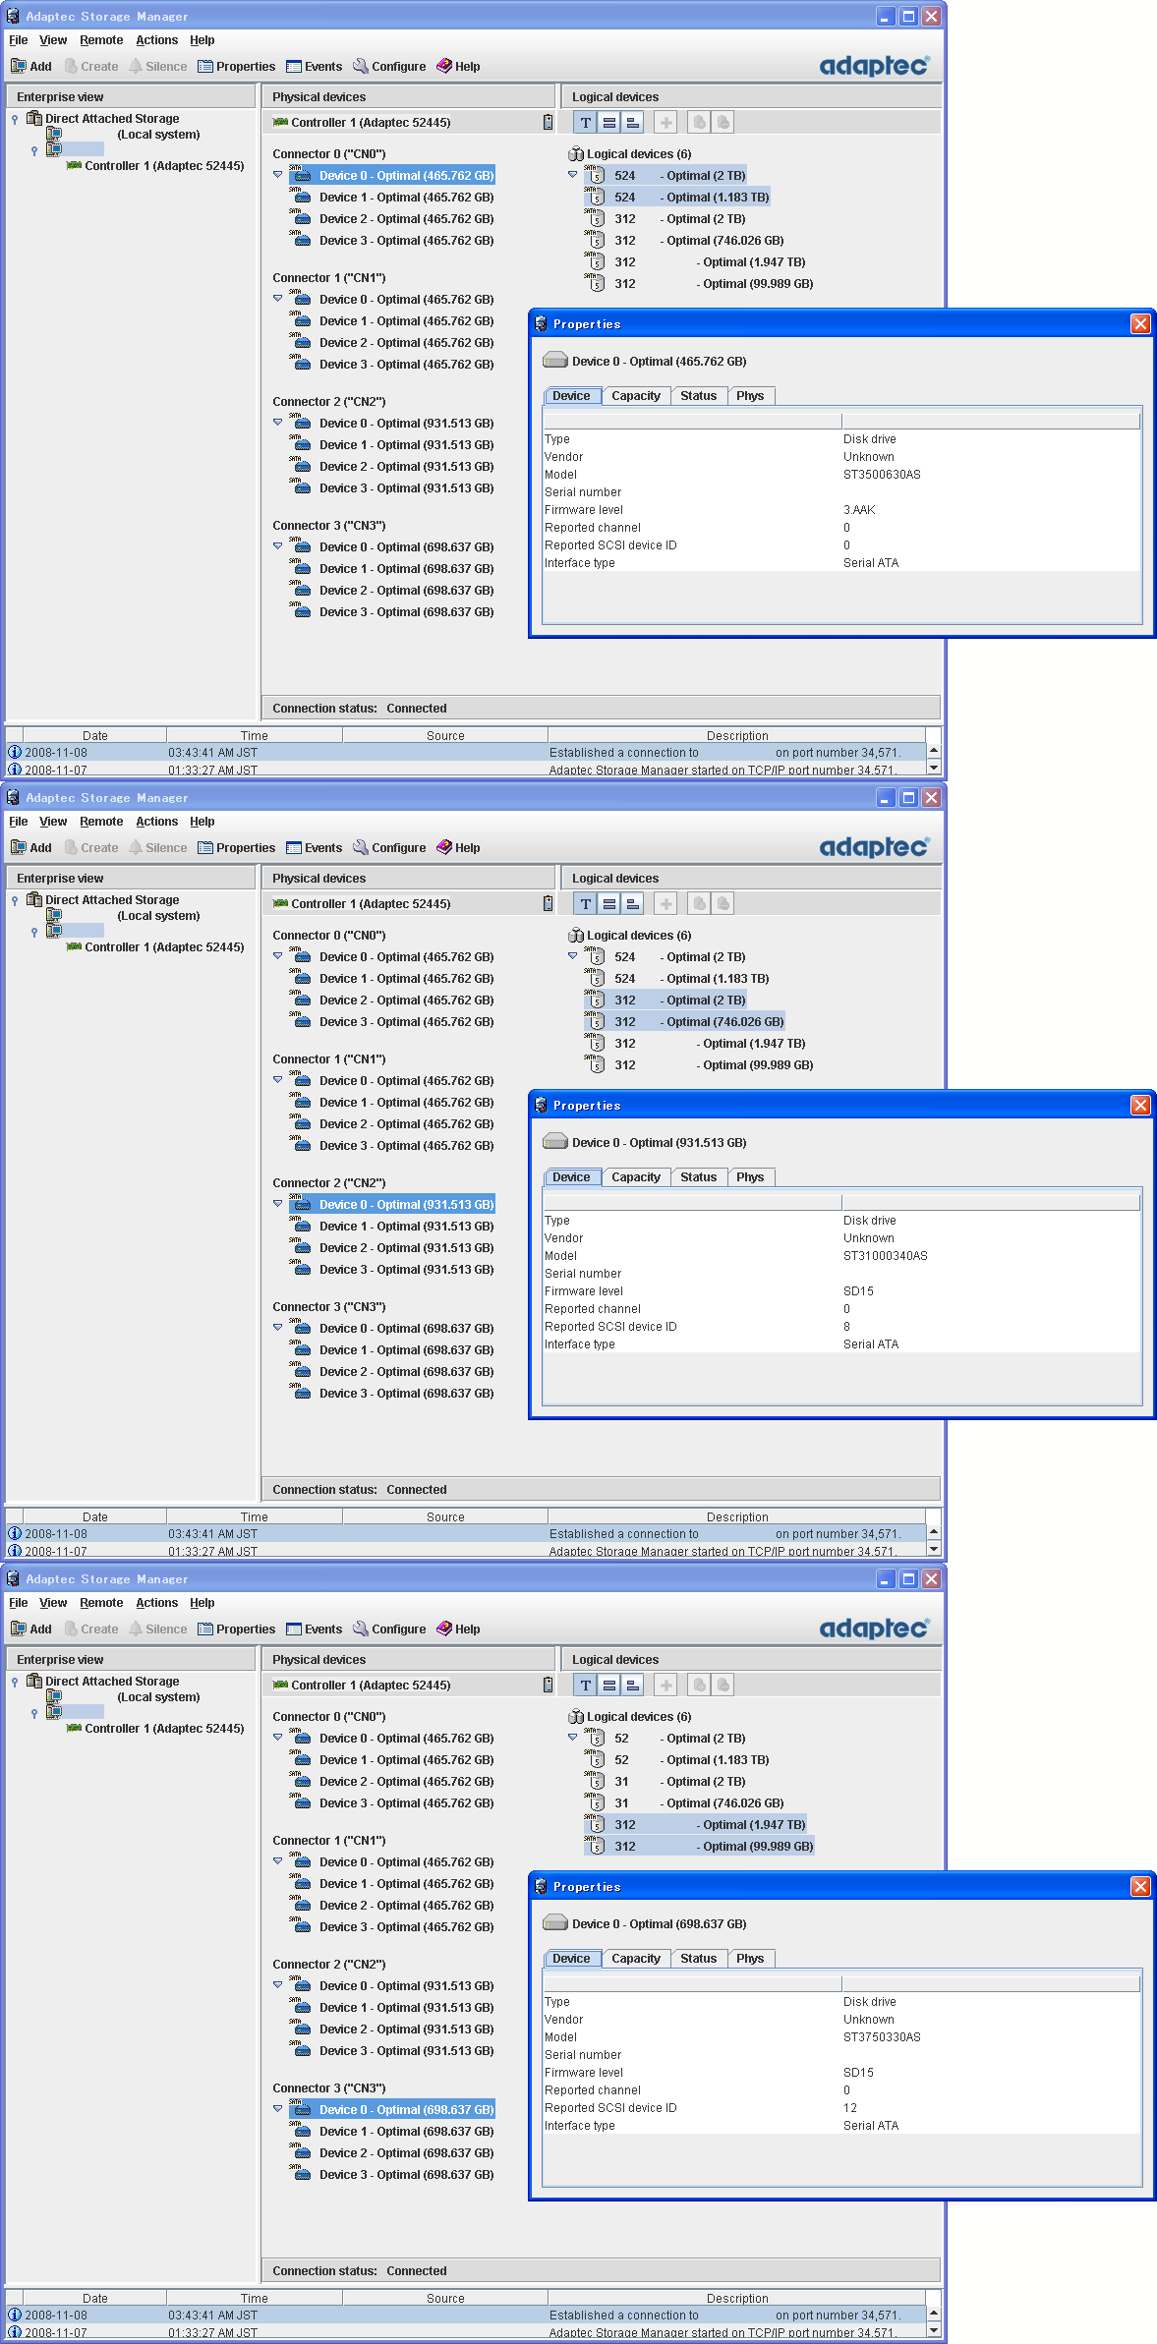Click the Properties toolbar icon in the middle window
The height and width of the screenshot is (2344, 1157).
point(205,847)
